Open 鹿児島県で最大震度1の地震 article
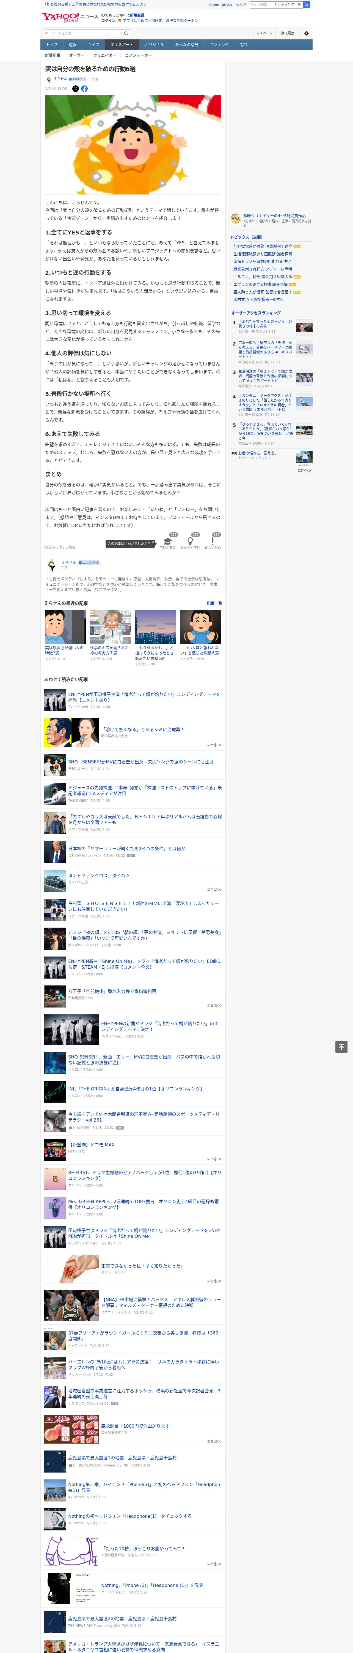353x1653 pixels. (122, 1457)
